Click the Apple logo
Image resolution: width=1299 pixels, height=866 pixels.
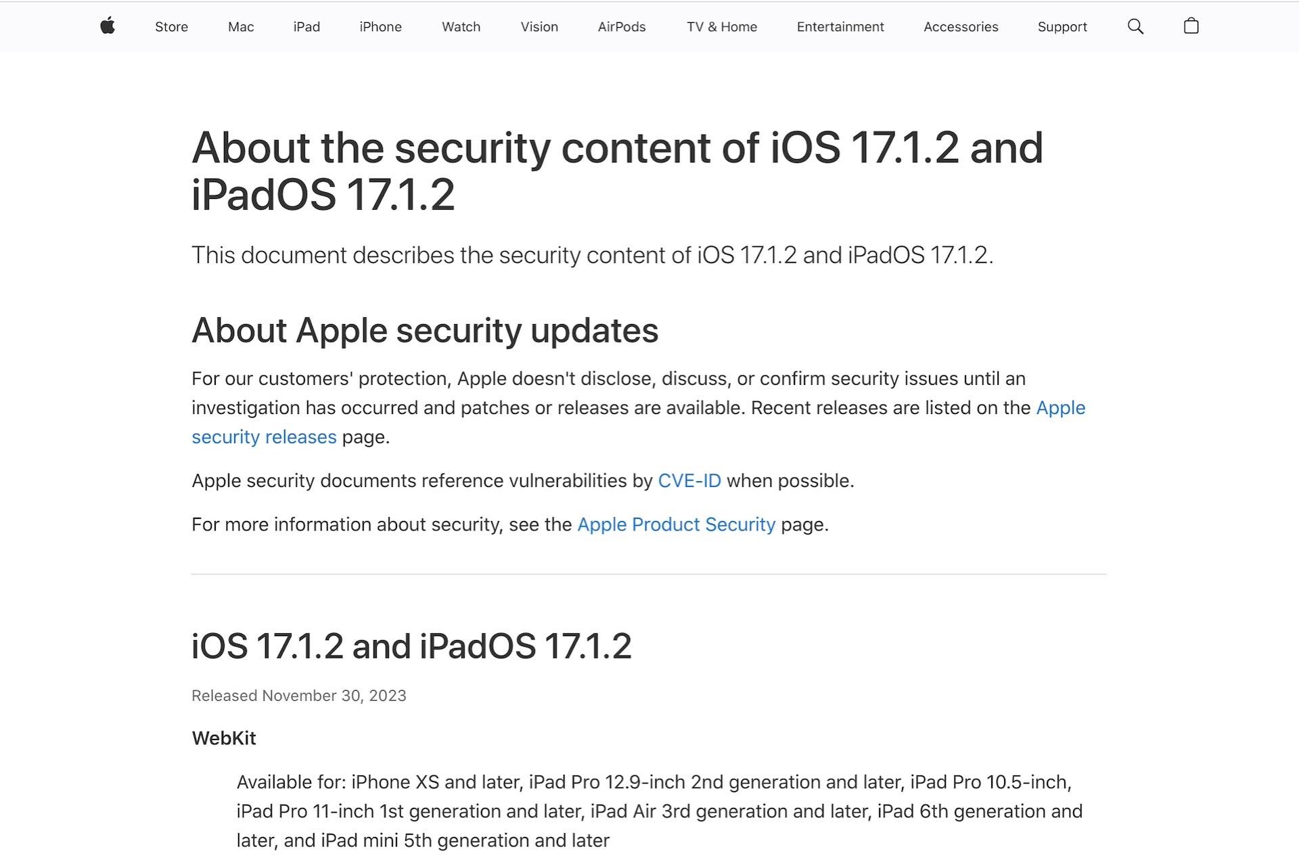tap(108, 26)
